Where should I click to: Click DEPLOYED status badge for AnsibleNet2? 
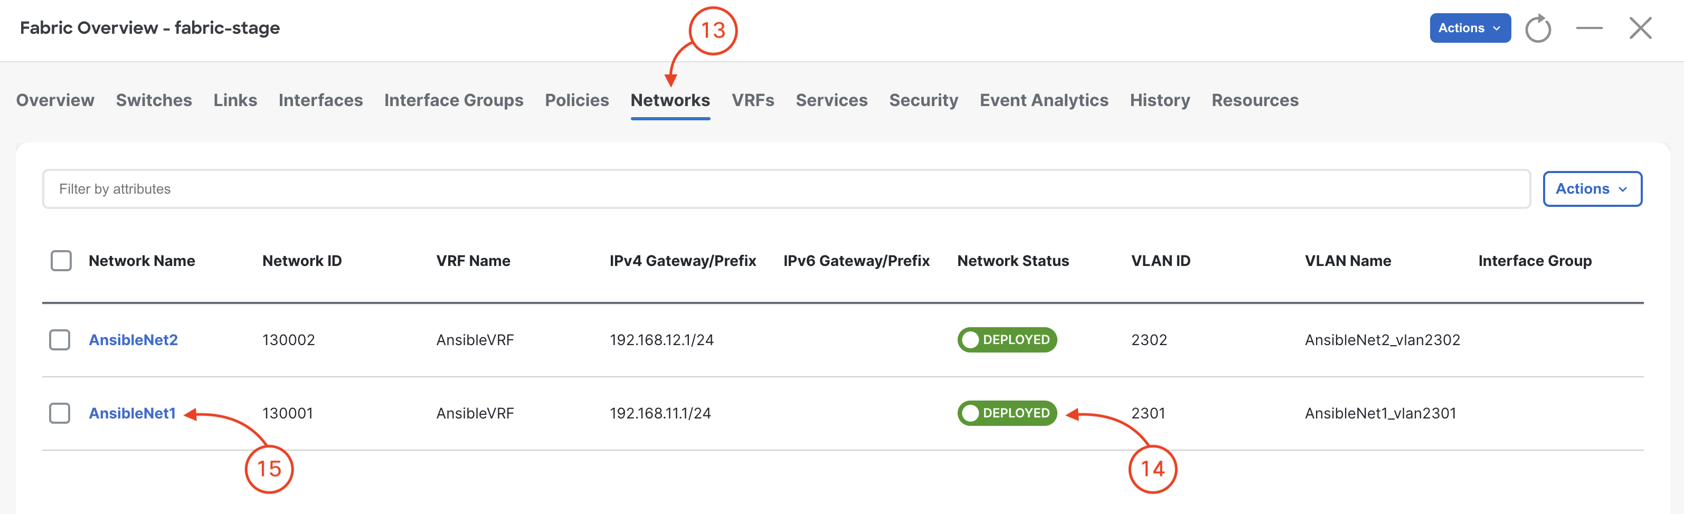tap(1007, 340)
